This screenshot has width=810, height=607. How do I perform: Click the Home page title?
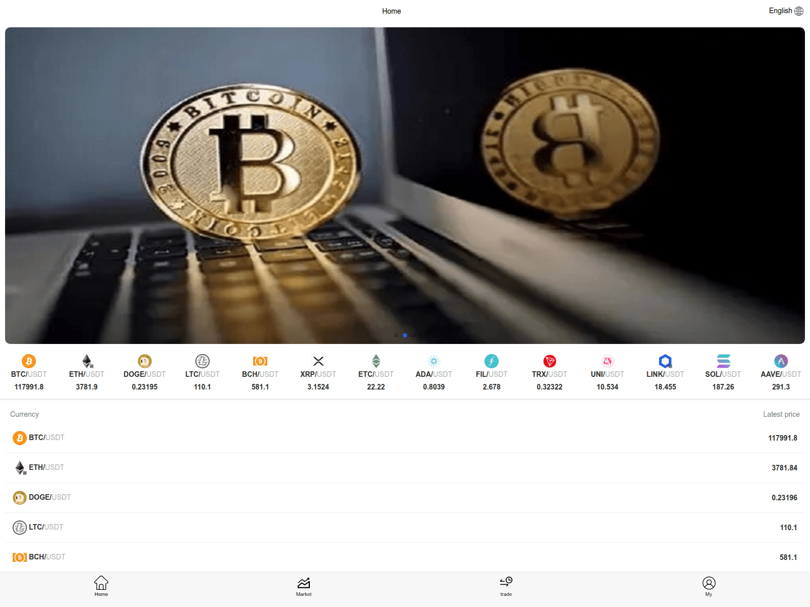pyautogui.click(x=391, y=11)
